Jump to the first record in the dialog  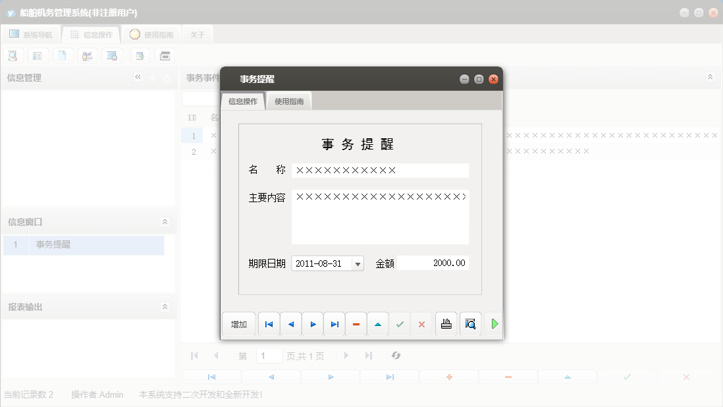[x=269, y=324]
